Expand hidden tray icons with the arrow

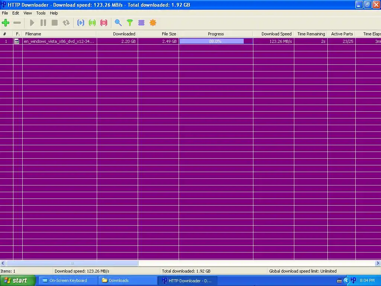346,281
